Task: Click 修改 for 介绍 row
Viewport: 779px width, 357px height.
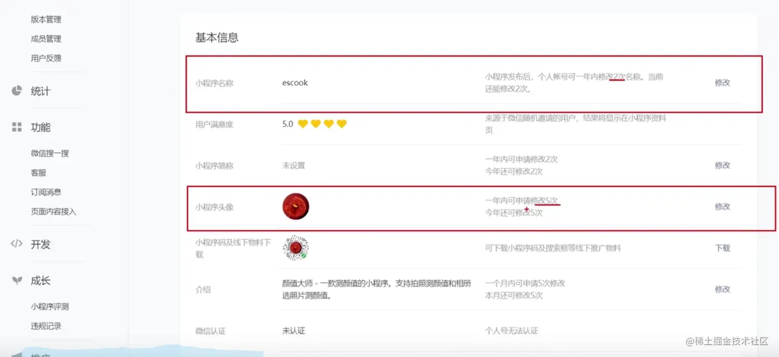Action: coord(722,289)
